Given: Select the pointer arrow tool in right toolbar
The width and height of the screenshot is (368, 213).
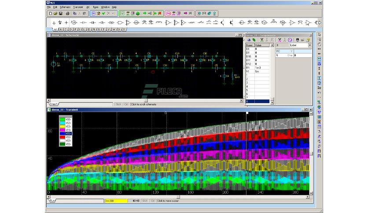Looking at the screenshot, I should pyautogui.click(x=319, y=34).
